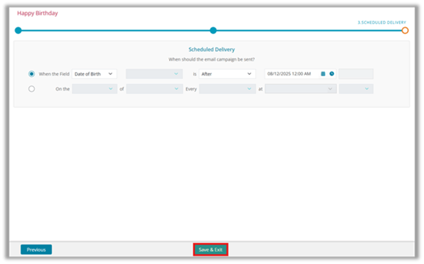
Task: Open the Date of Birth field dropdown
Action: pos(94,74)
